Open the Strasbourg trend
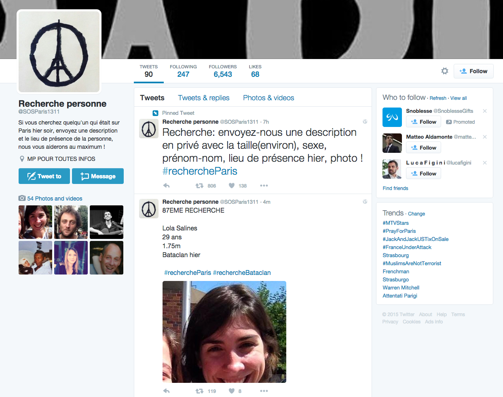Viewport: 503px width, 397px height. tap(395, 255)
